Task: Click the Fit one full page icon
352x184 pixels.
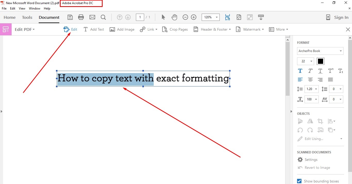Action: click(x=239, y=17)
